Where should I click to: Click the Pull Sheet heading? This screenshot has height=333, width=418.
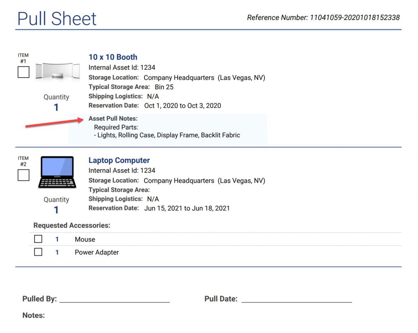point(57,19)
